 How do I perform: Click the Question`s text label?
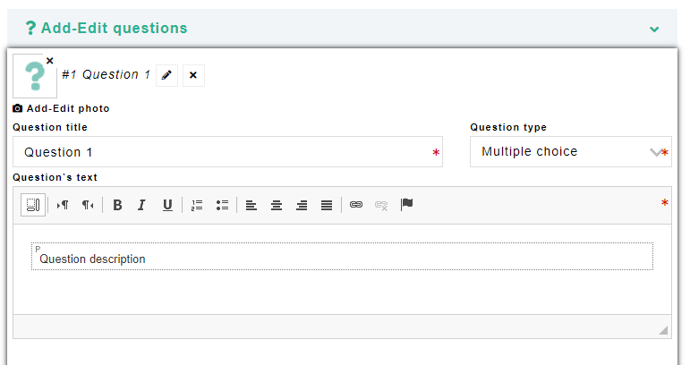point(55,177)
